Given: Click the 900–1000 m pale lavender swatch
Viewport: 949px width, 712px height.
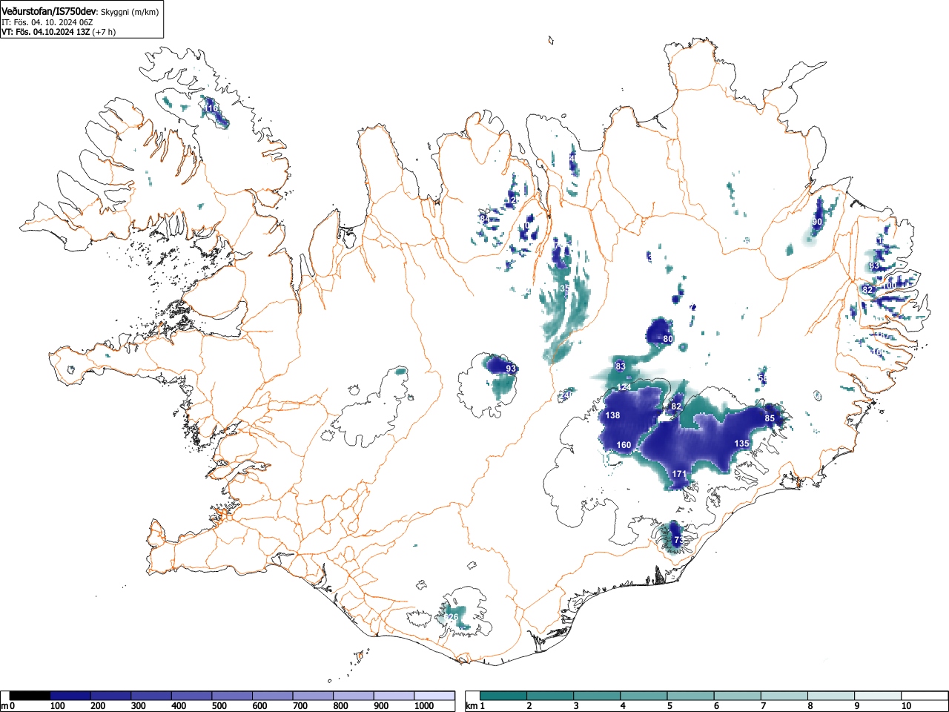Looking at the screenshot, I should (394, 696).
